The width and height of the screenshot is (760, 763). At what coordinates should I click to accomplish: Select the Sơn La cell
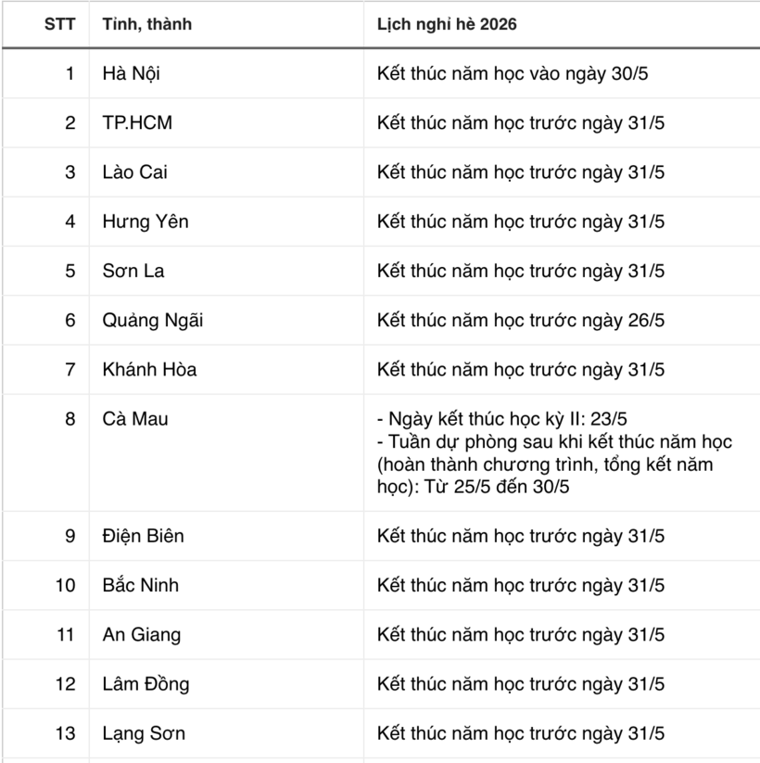[x=133, y=271]
